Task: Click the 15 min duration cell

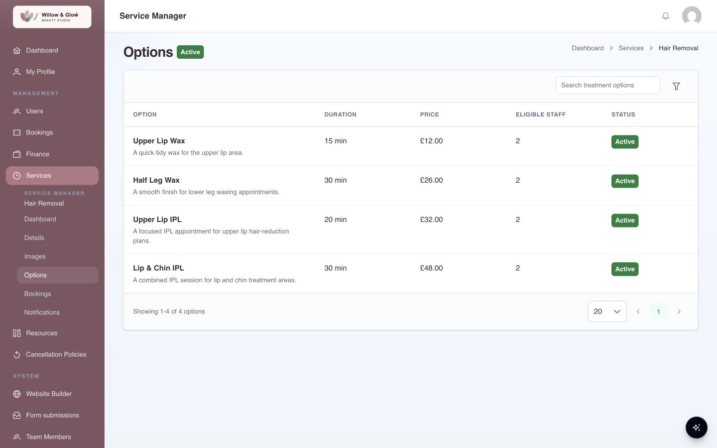Action: click(336, 141)
